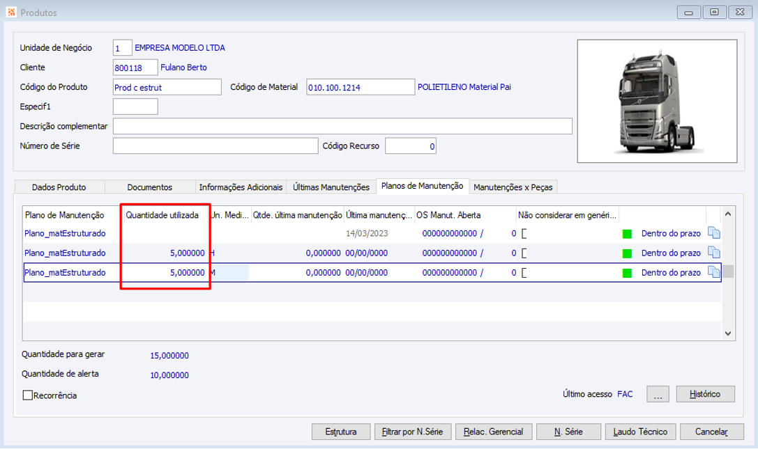The width and height of the screenshot is (758, 449).
Task: Click copy icon in the row with unit H
Action: (x=714, y=253)
